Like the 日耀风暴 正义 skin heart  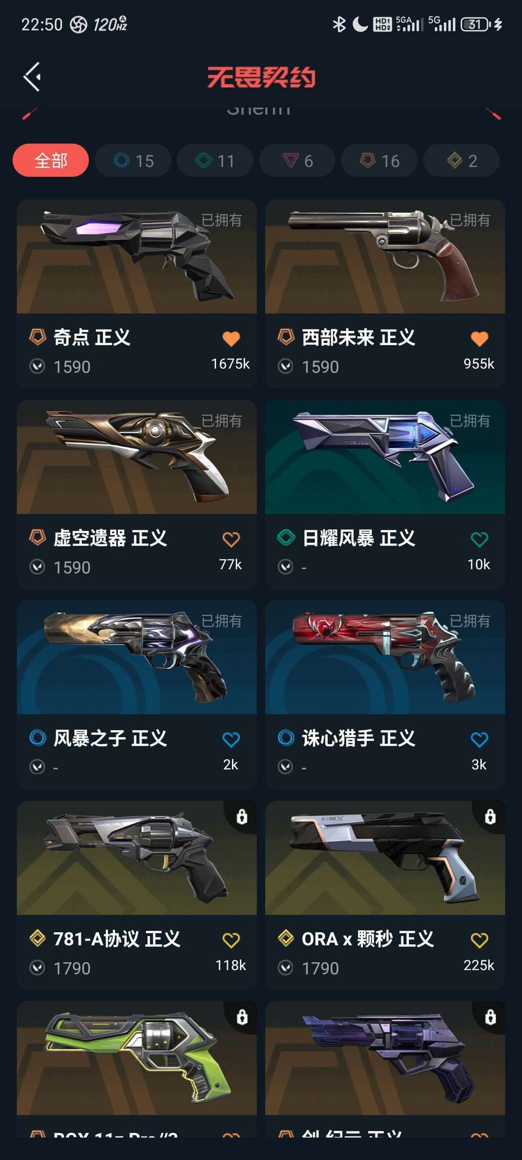pyautogui.click(x=479, y=539)
